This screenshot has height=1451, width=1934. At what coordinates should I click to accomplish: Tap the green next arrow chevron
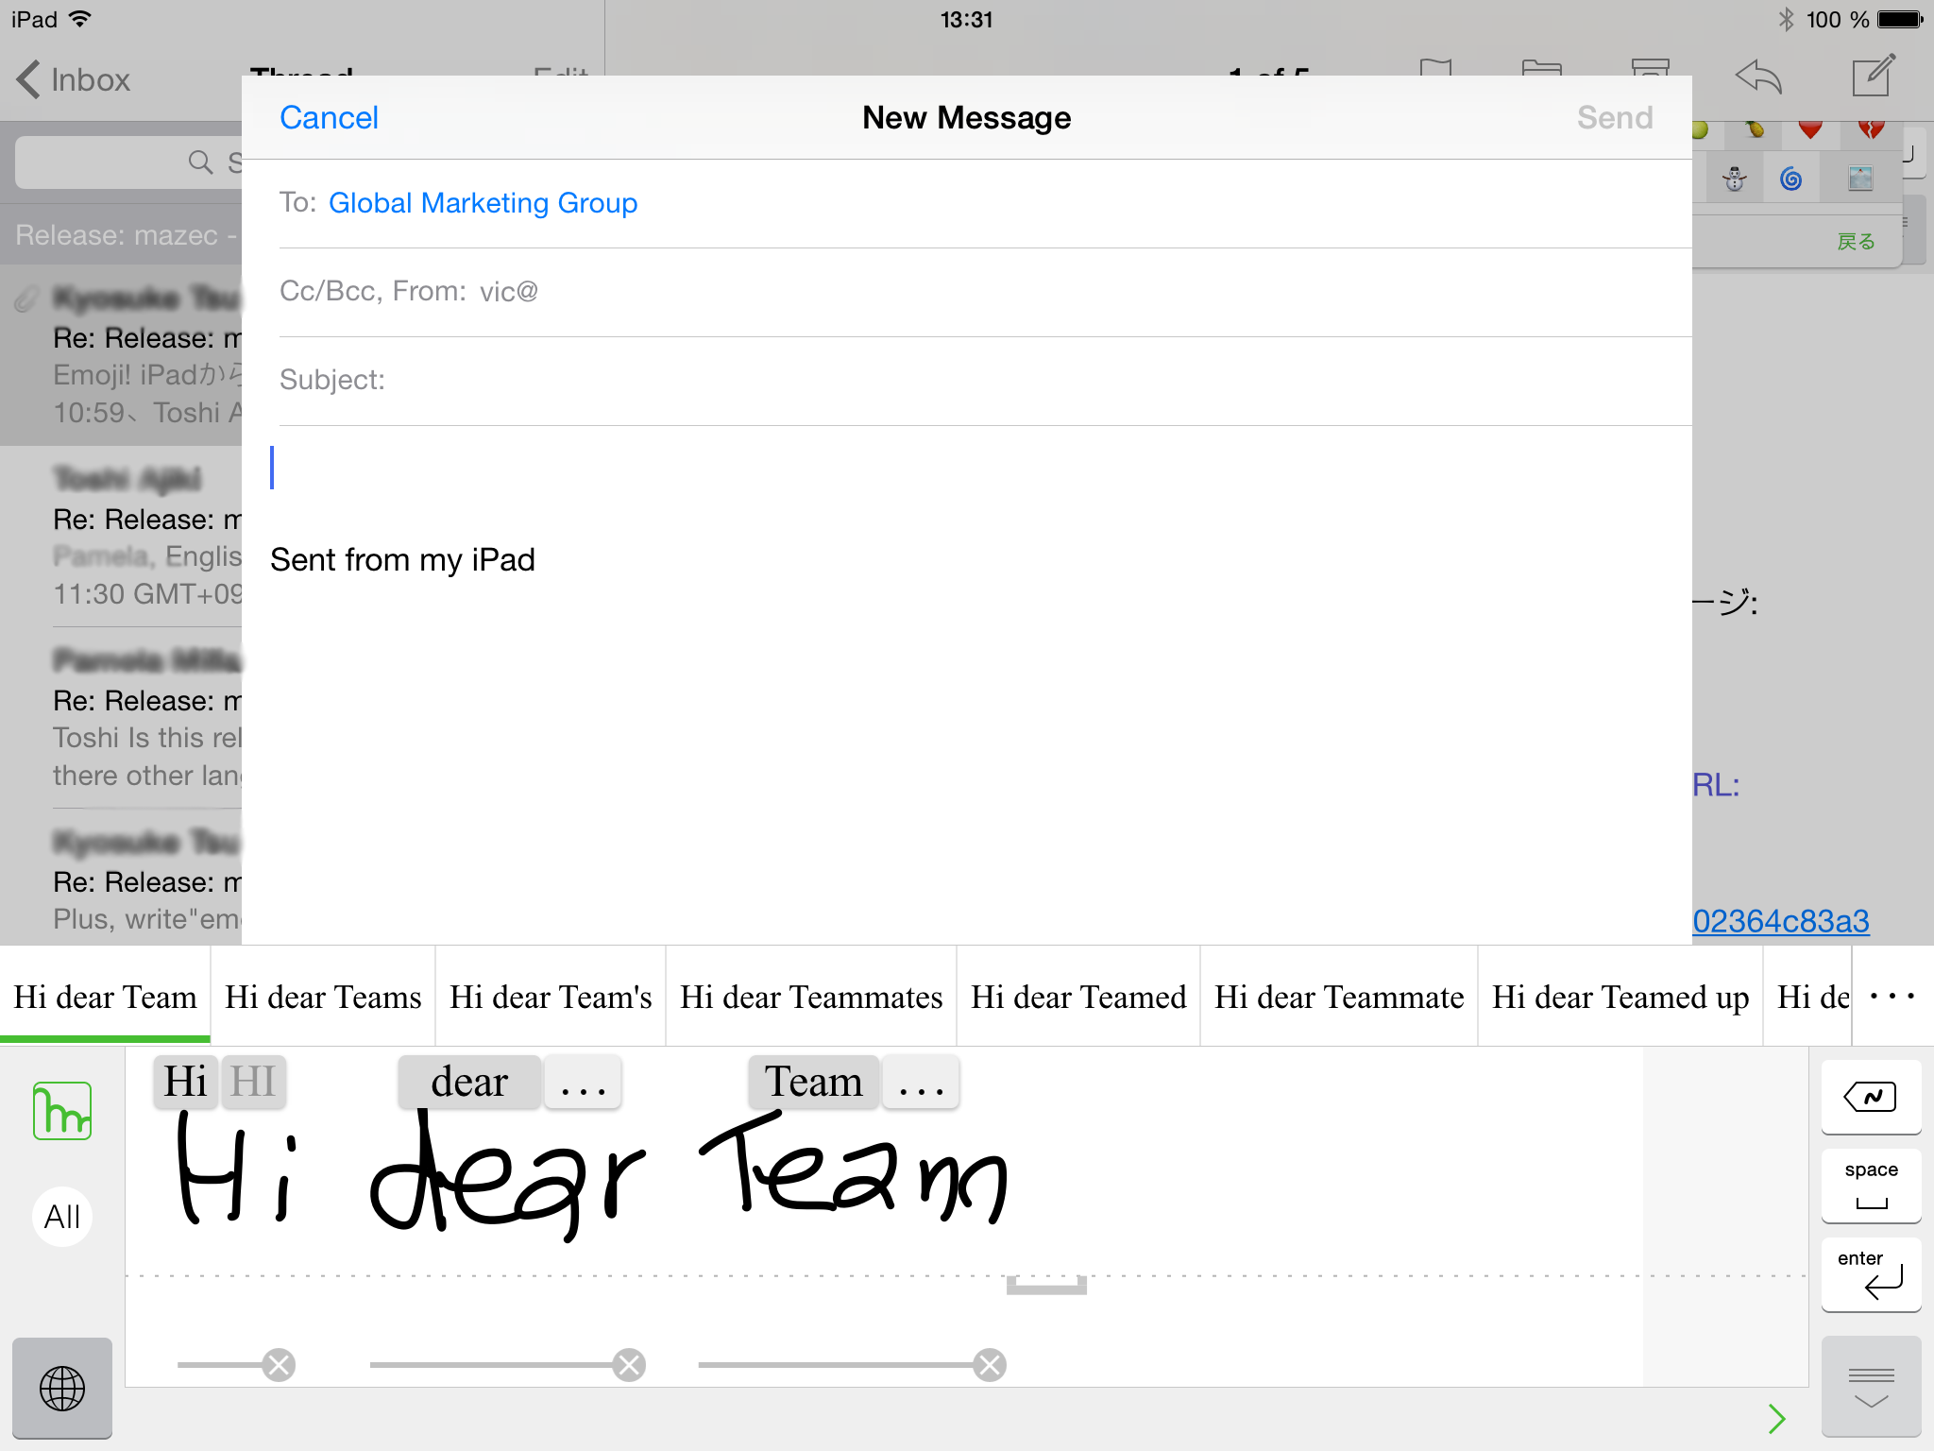pos(1776,1418)
